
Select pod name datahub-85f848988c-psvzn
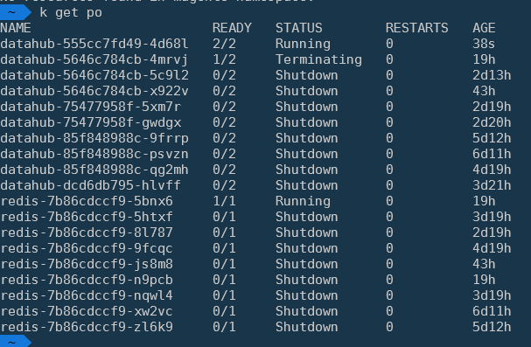click(x=94, y=154)
